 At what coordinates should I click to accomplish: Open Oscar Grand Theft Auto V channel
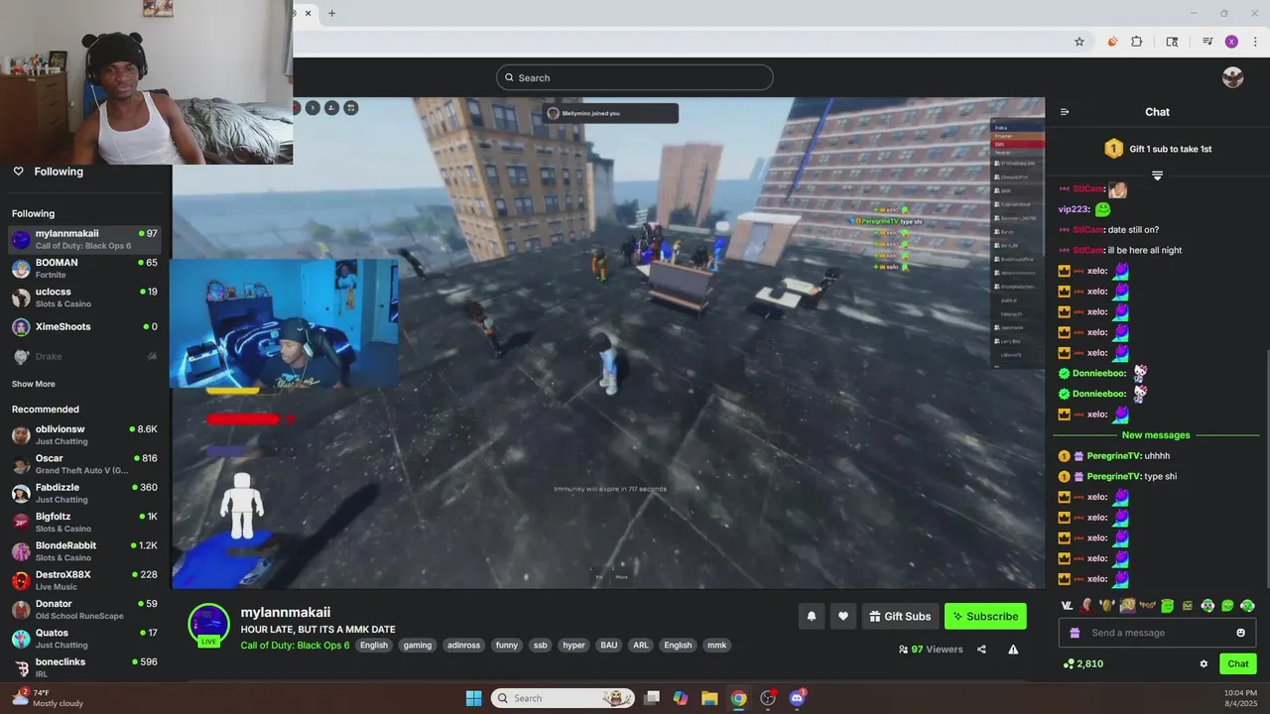tap(85, 464)
